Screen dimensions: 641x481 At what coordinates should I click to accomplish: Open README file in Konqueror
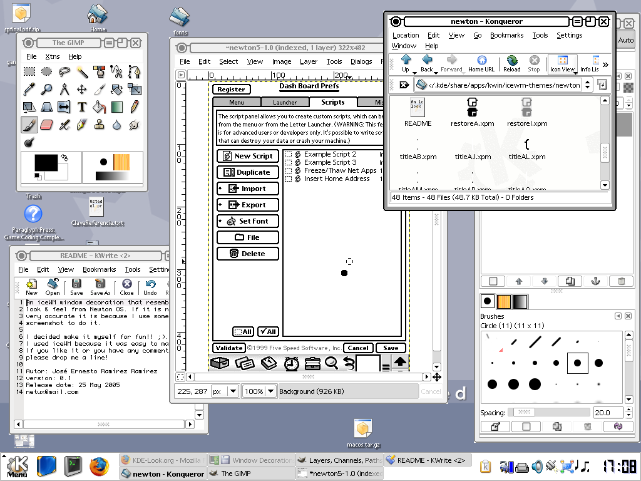pyautogui.click(x=418, y=112)
